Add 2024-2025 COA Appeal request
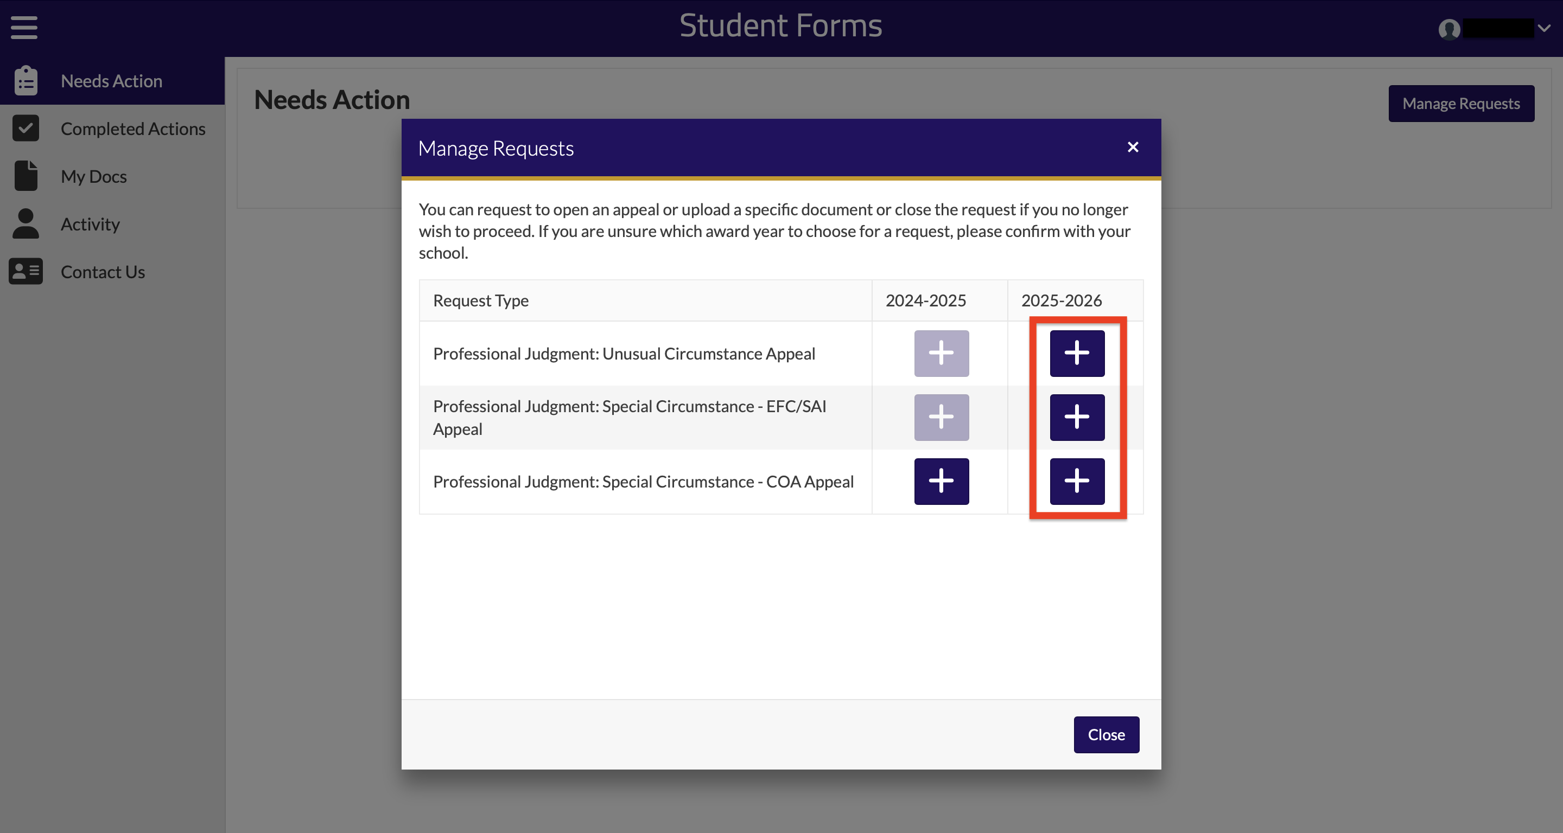The width and height of the screenshot is (1563, 833). click(941, 482)
